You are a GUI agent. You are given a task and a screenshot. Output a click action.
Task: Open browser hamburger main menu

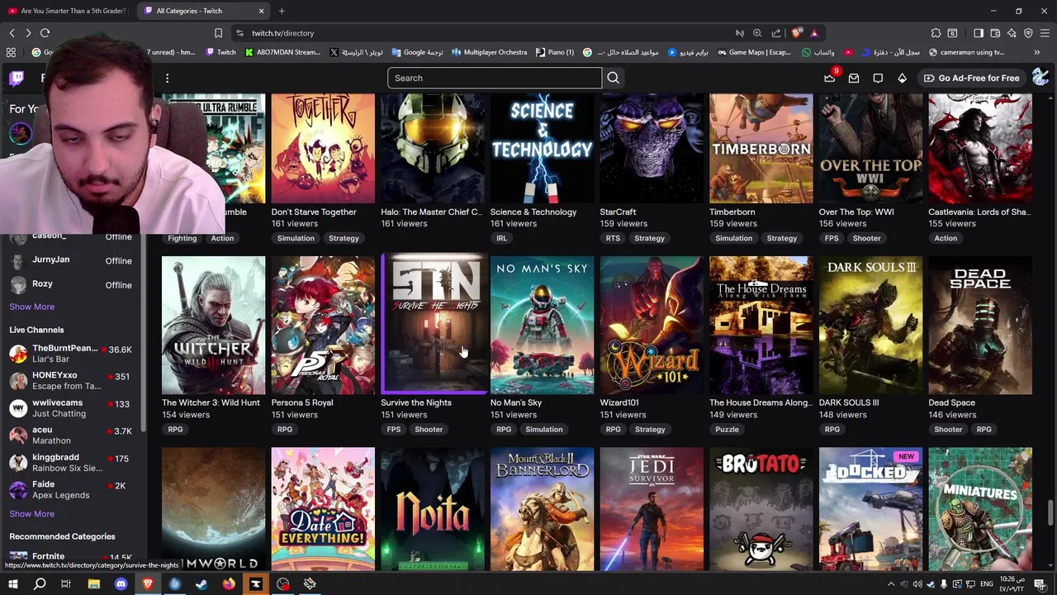point(1045,33)
